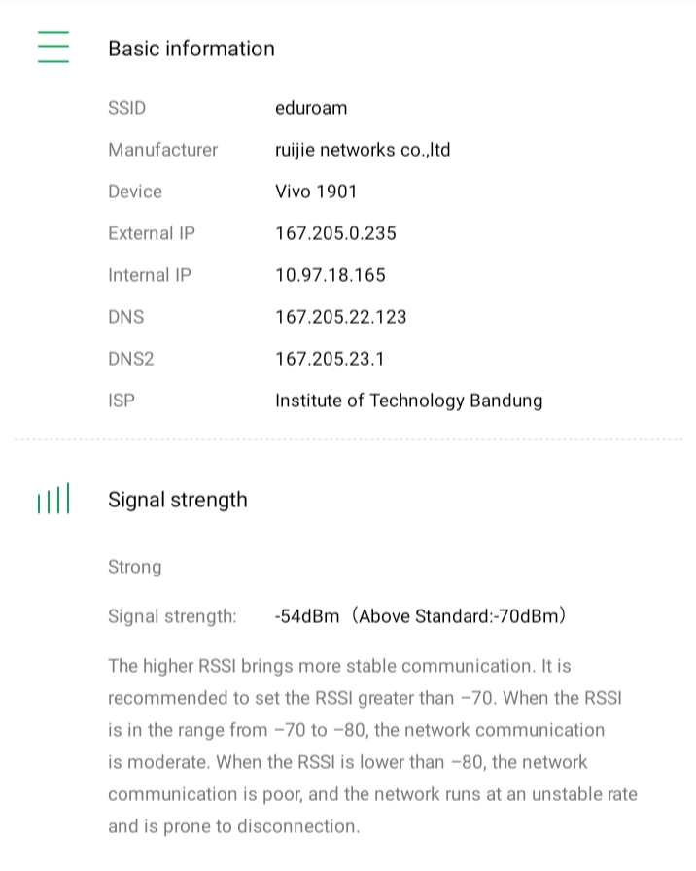696x871 pixels.
Task: Tap the SSID value eduroam
Action: coord(310,108)
